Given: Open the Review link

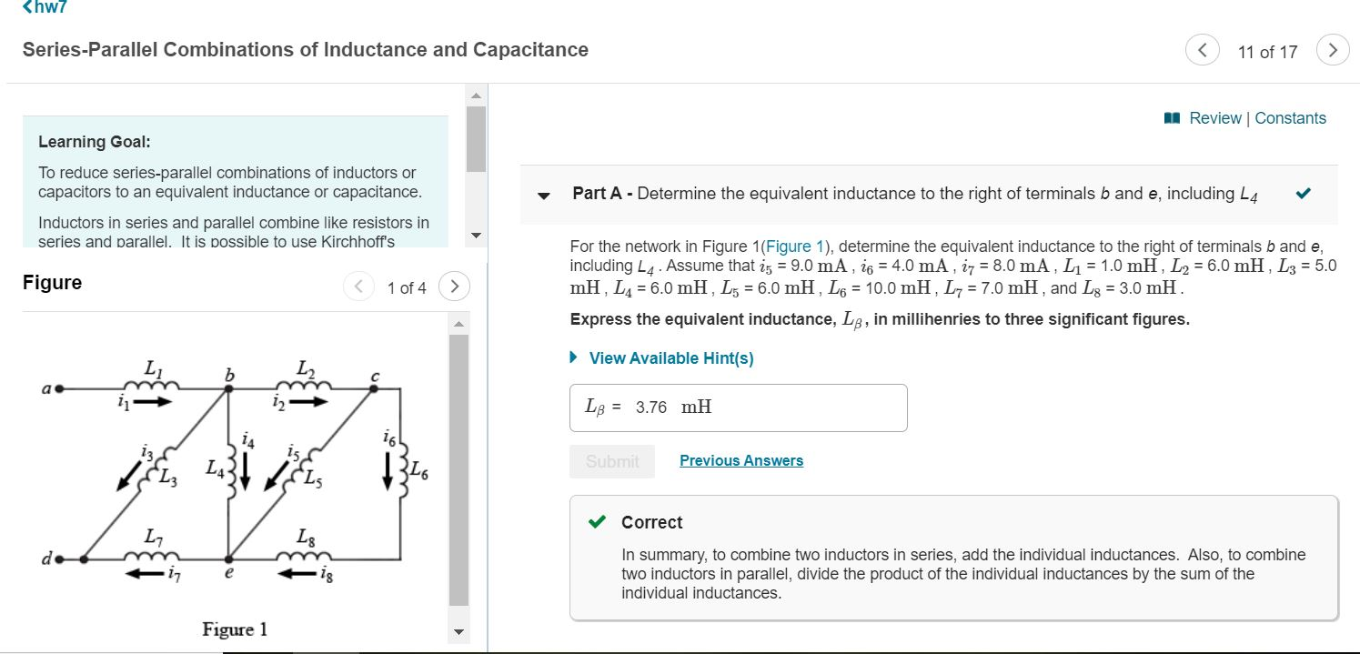Looking at the screenshot, I should 1215,117.
